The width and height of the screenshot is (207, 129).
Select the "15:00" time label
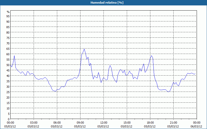point(127,123)
